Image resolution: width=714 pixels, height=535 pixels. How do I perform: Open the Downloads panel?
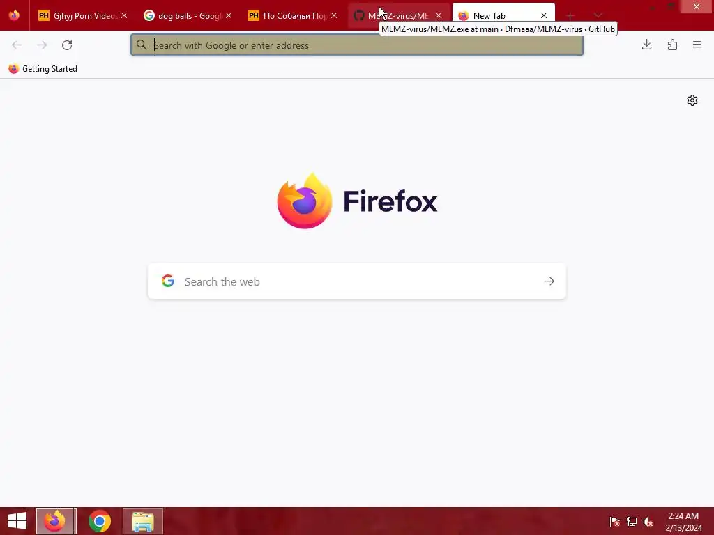(646, 45)
